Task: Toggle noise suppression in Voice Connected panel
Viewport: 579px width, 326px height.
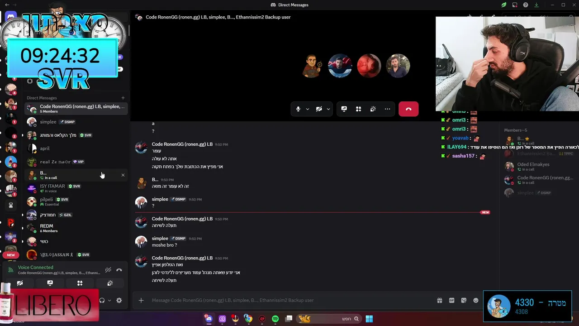Action: (108, 270)
